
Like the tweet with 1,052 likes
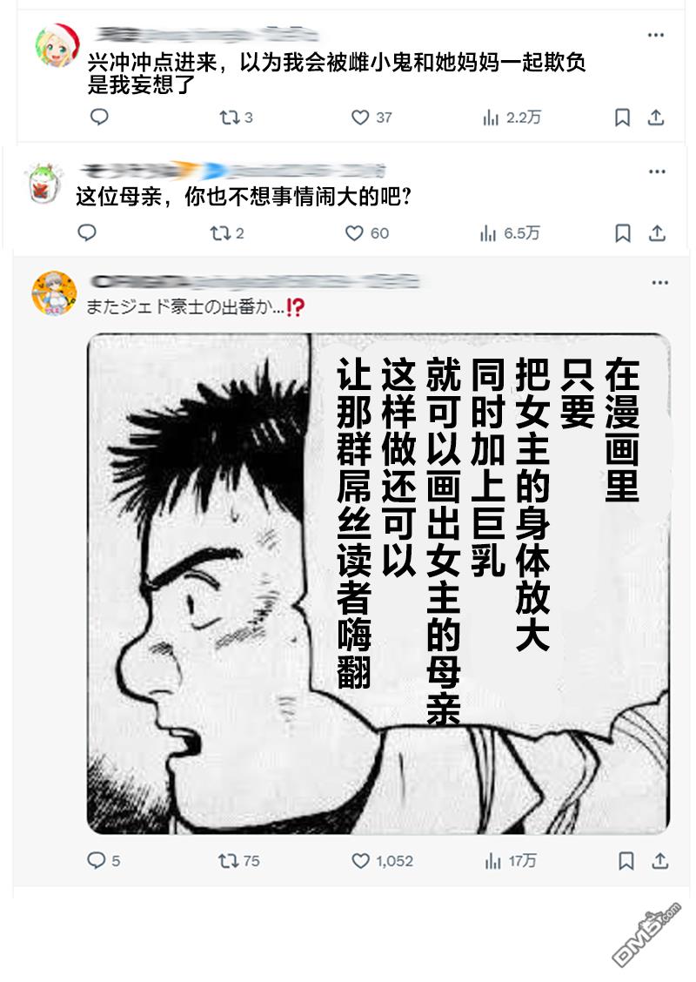click(x=383, y=860)
